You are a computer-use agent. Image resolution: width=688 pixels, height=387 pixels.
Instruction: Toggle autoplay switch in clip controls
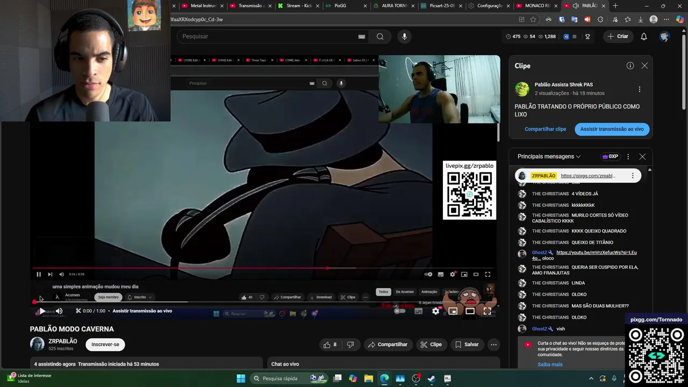click(399, 311)
